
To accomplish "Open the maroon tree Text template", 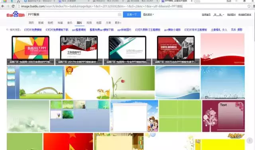I will coord(224,116).
